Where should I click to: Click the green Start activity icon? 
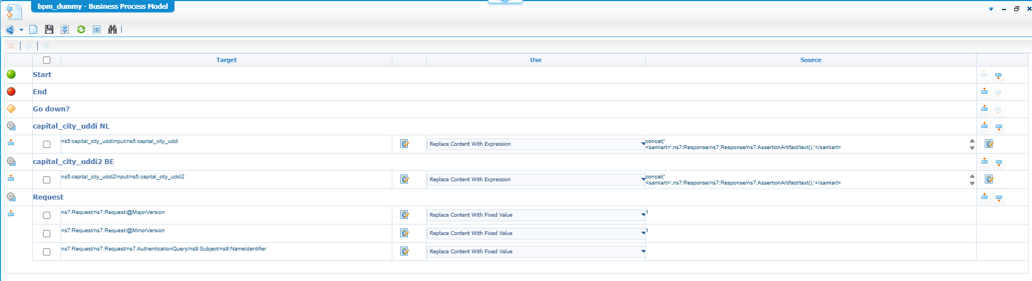[x=11, y=74]
